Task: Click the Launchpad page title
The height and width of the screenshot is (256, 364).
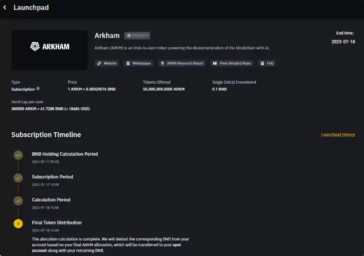Action: coord(31,8)
